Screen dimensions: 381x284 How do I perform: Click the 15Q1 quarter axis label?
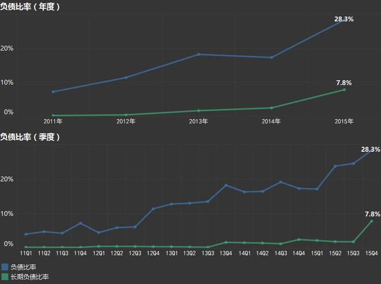[x=317, y=253]
